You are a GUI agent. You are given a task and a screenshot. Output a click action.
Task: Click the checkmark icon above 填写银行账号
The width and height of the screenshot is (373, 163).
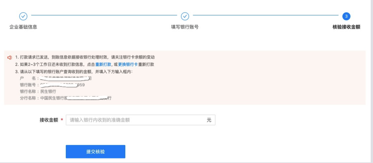pyautogui.click(x=185, y=16)
